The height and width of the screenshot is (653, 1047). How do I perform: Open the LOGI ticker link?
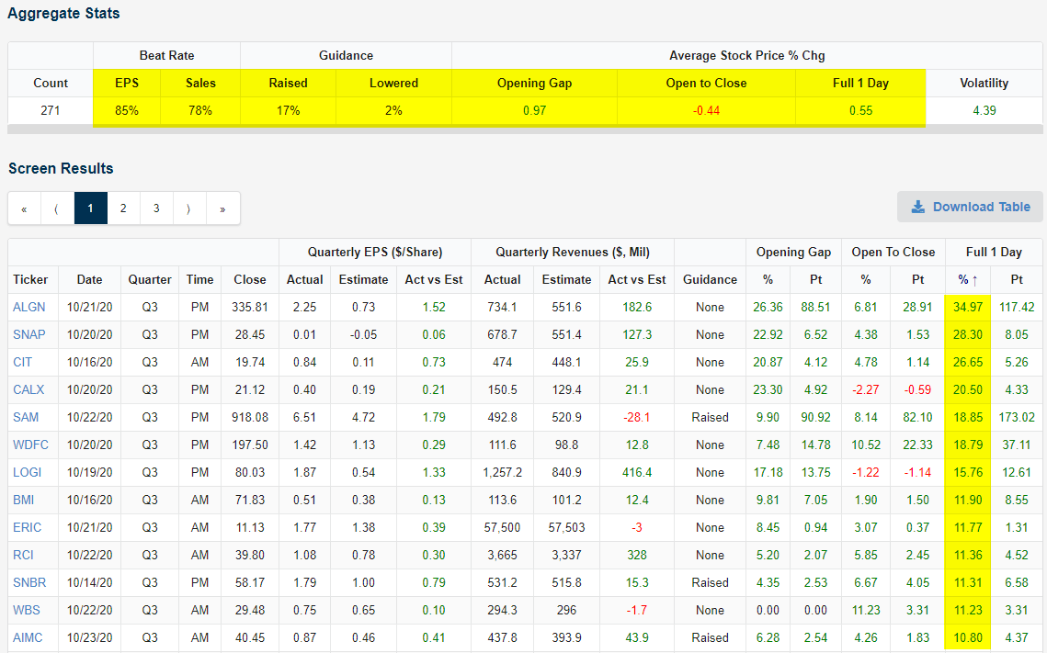tap(27, 472)
